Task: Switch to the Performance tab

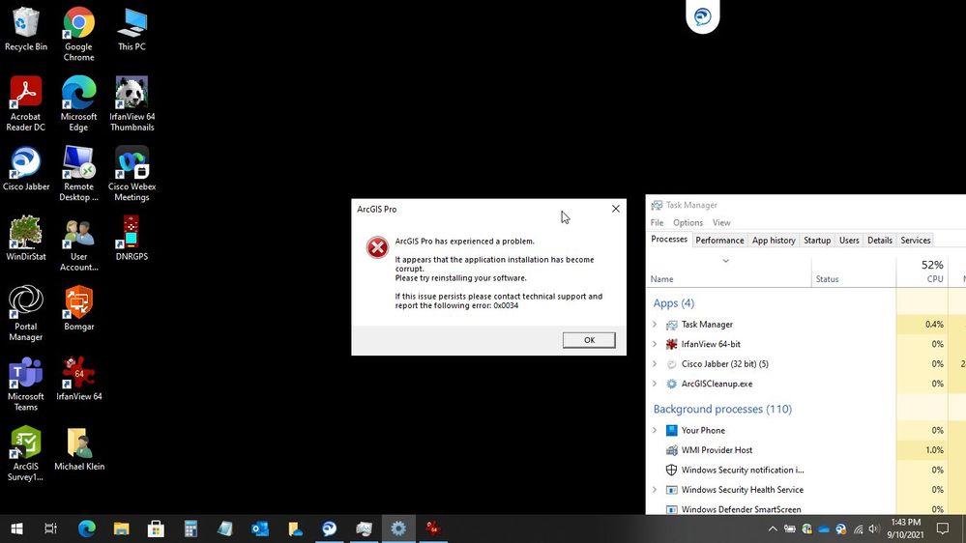Action: point(719,241)
